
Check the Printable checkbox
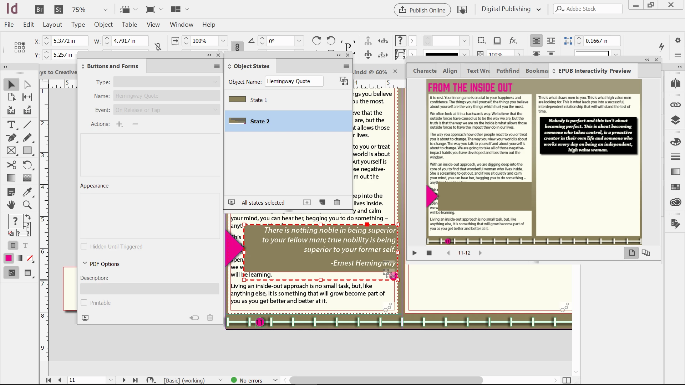click(84, 303)
